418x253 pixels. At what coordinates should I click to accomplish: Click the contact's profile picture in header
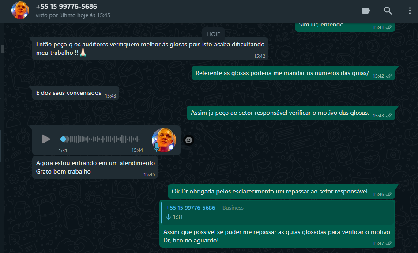click(20, 11)
